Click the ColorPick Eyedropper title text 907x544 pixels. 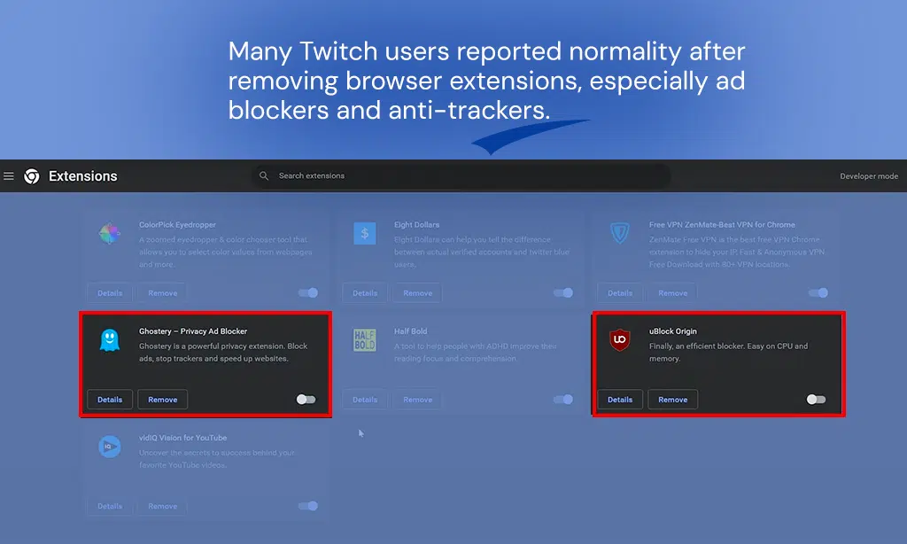(177, 224)
